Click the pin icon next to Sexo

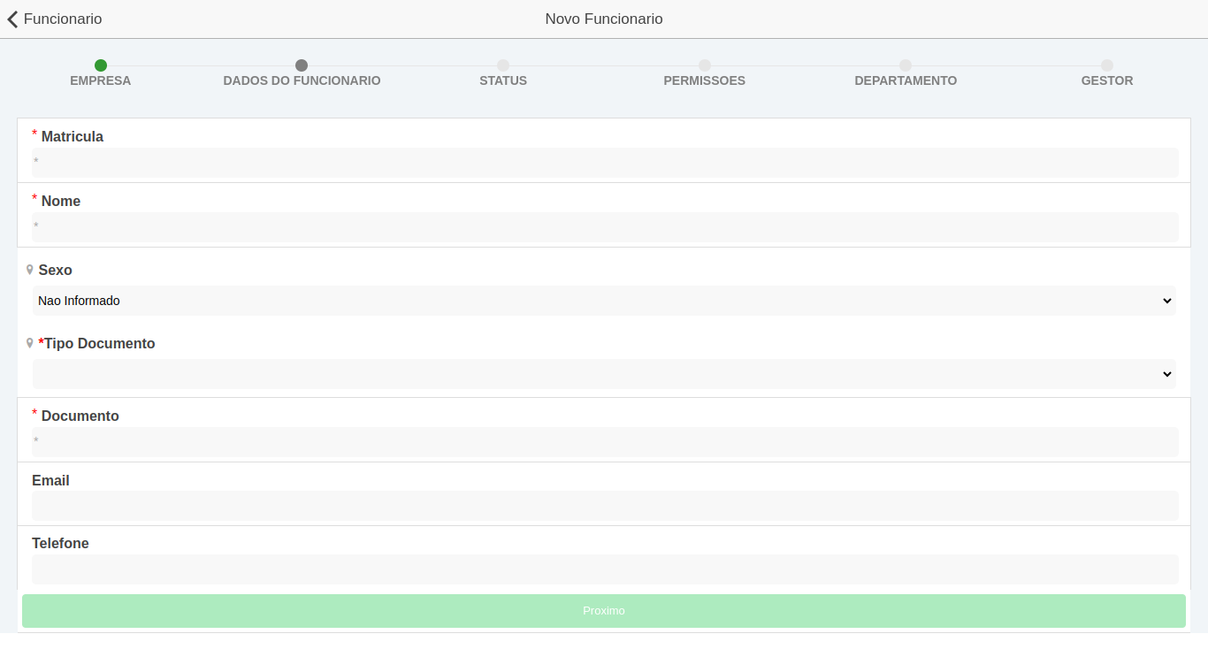point(30,270)
